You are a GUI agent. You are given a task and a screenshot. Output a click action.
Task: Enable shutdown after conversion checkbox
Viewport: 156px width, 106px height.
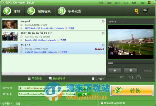(102, 103)
